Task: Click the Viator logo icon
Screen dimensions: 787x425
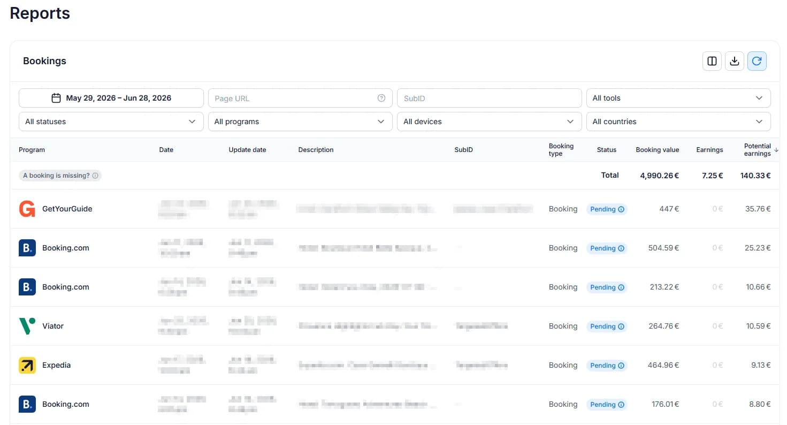Action: [x=27, y=326]
